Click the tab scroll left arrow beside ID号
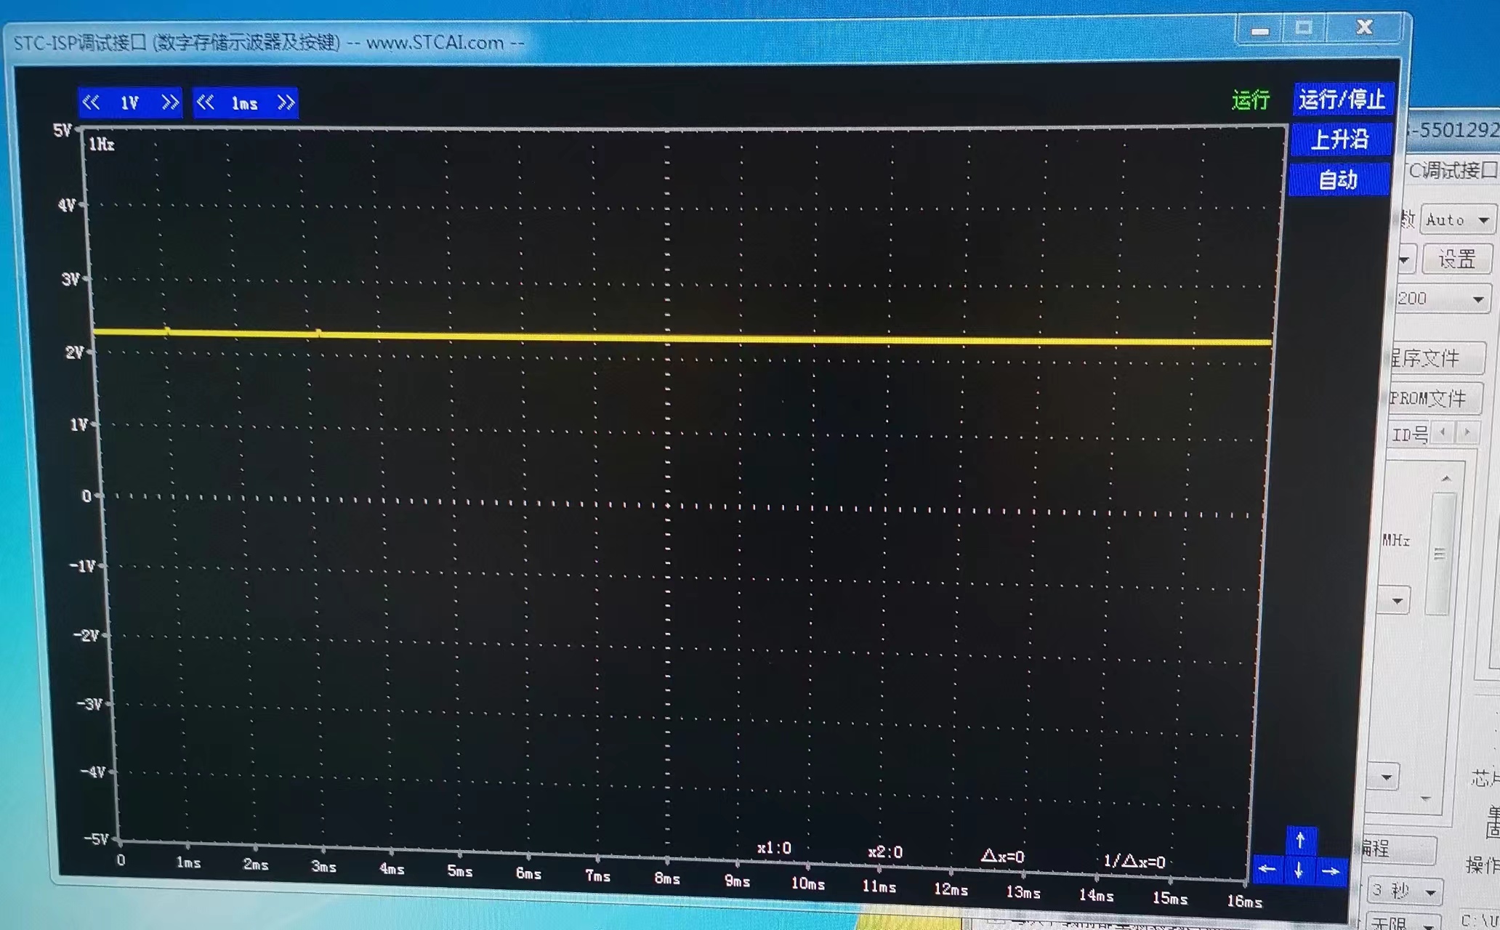The image size is (1500, 930). (x=1443, y=432)
